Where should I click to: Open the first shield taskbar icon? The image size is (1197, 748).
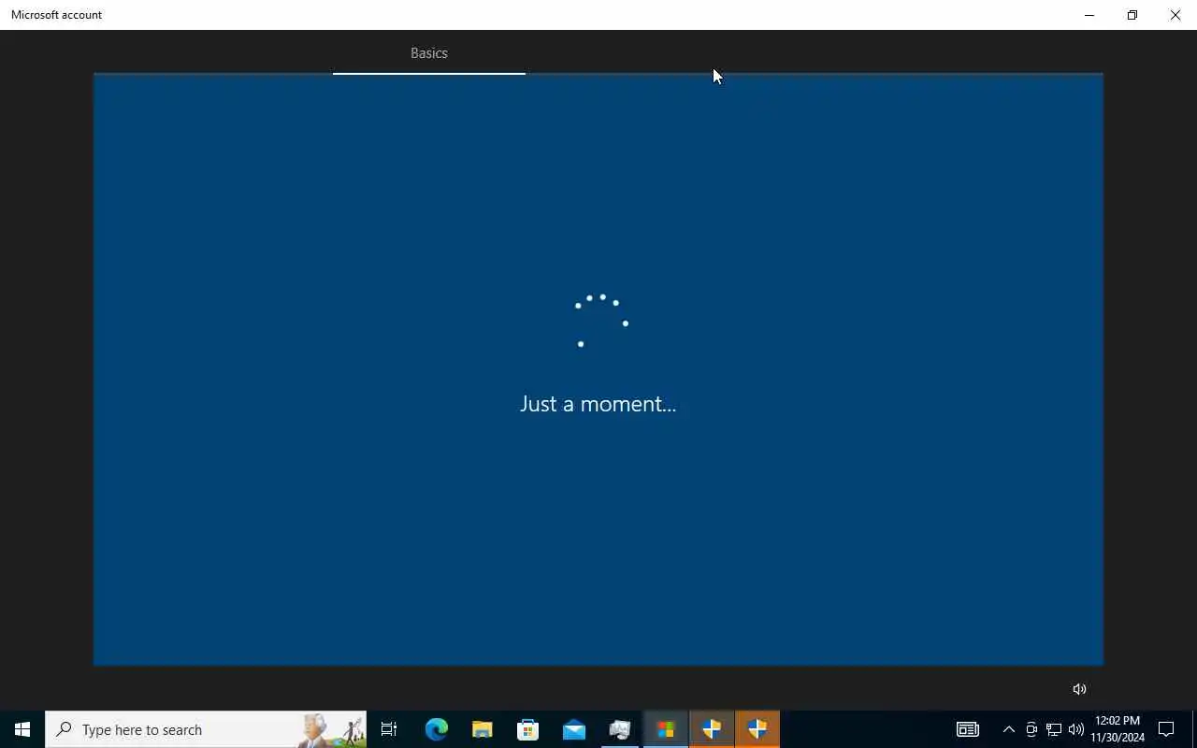[712, 729]
